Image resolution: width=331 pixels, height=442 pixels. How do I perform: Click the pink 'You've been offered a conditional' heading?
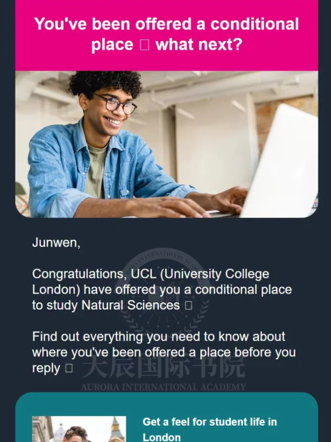tap(166, 24)
